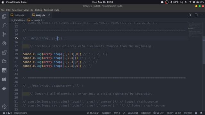Split the editor to the right

point(196,15)
